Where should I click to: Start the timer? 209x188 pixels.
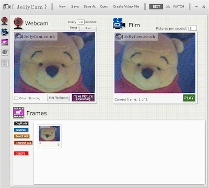(x=88, y=28)
